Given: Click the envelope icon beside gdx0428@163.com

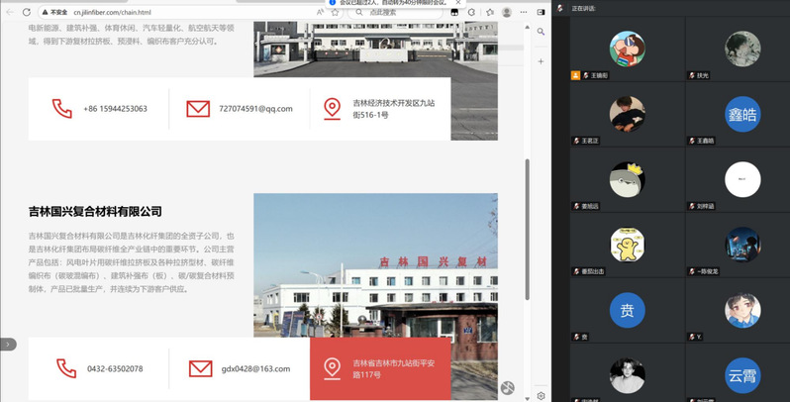Looking at the screenshot, I should tap(200, 368).
